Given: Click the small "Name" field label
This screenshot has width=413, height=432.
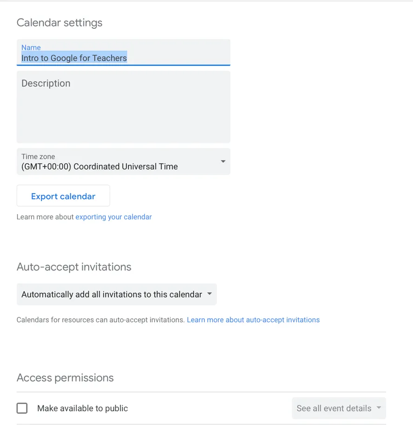Looking at the screenshot, I should 31,47.
